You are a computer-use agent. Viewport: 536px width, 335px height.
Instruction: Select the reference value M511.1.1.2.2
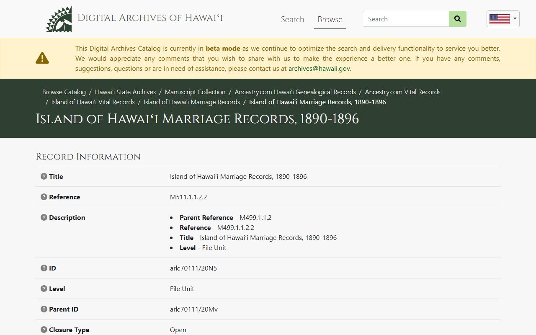[x=188, y=197]
